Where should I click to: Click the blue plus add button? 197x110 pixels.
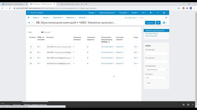point(158,23)
